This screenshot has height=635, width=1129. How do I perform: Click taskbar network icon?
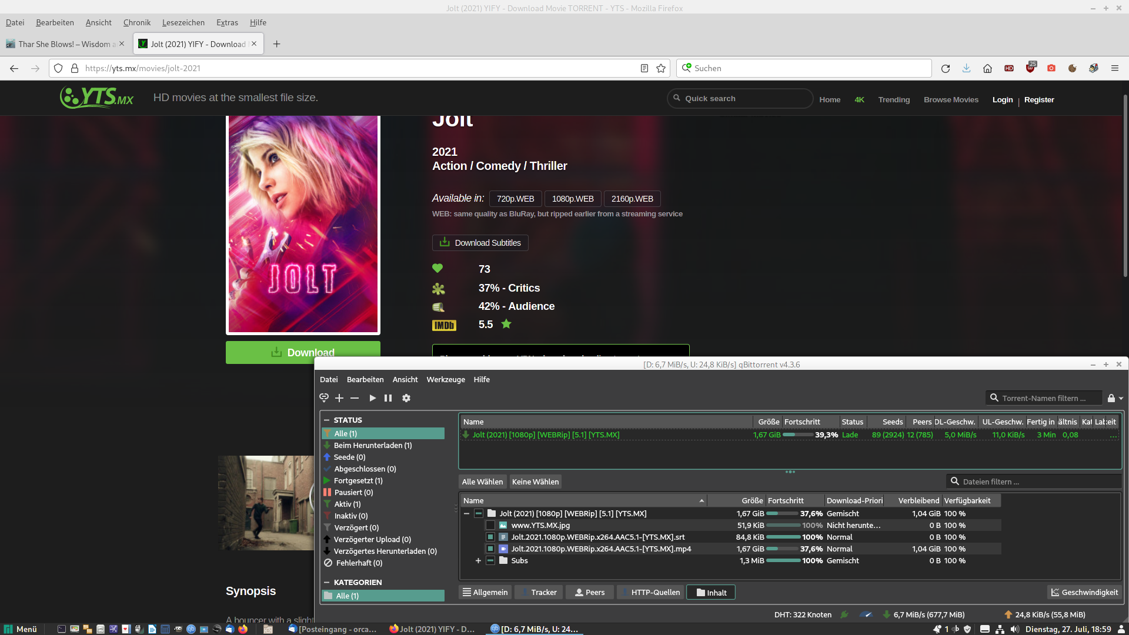[x=1000, y=629]
